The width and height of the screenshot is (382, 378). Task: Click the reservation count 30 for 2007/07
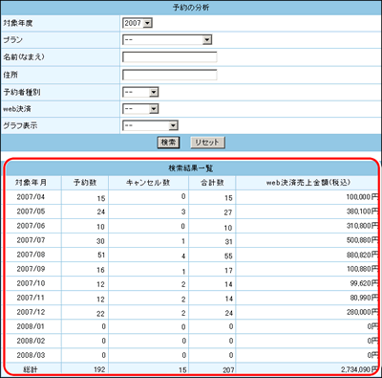click(100, 241)
